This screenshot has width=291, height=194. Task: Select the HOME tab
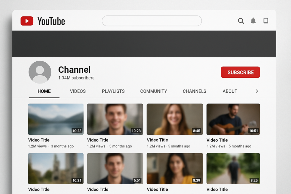pyautogui.click(x=44, y=91)
